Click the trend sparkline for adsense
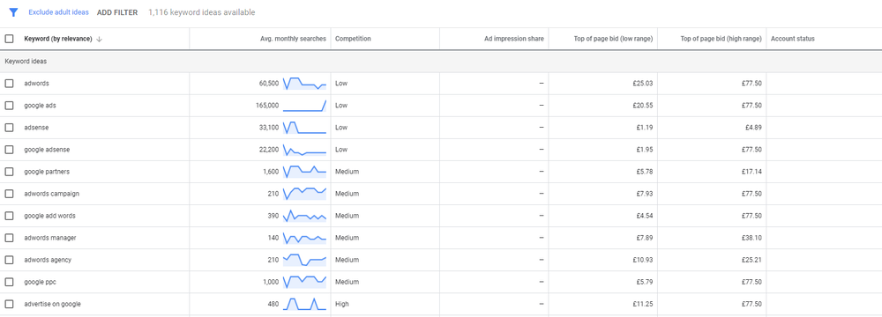Viewport: 882px width, 317px height. (x=304, y=128)
